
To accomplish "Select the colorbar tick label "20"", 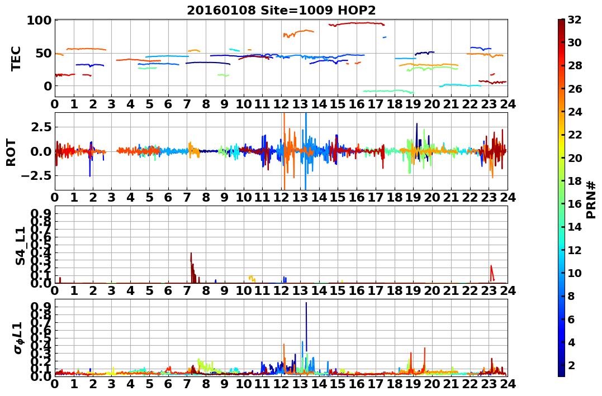I will coord(575,158).
